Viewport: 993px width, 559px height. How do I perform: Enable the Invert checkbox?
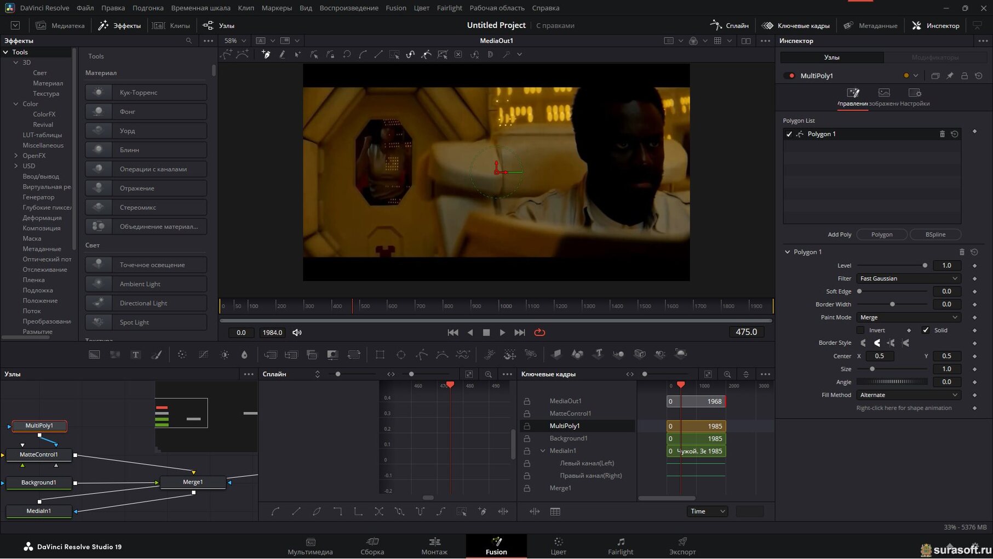[x=860, y=330]
